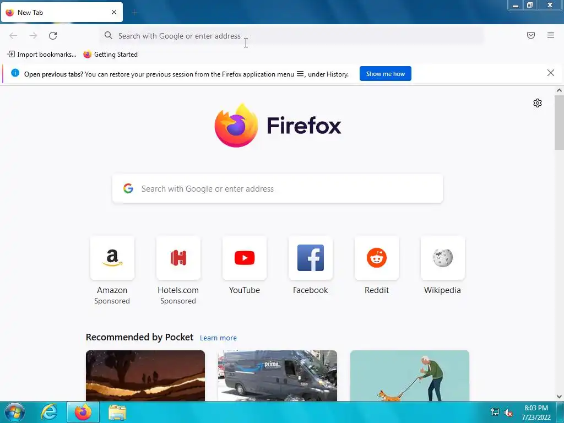
Task: Open the Save to Pocket icon
Action: (x=531, y=35)
